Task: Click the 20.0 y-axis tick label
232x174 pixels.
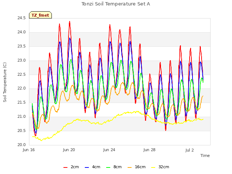Action: [x=22, y=145]
